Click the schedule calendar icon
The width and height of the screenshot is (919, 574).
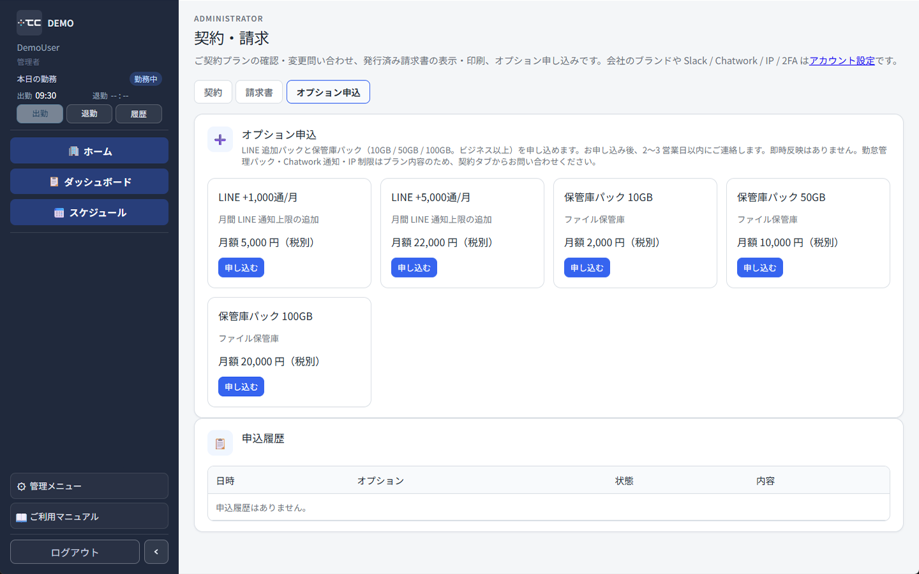[x=59, y=212]
